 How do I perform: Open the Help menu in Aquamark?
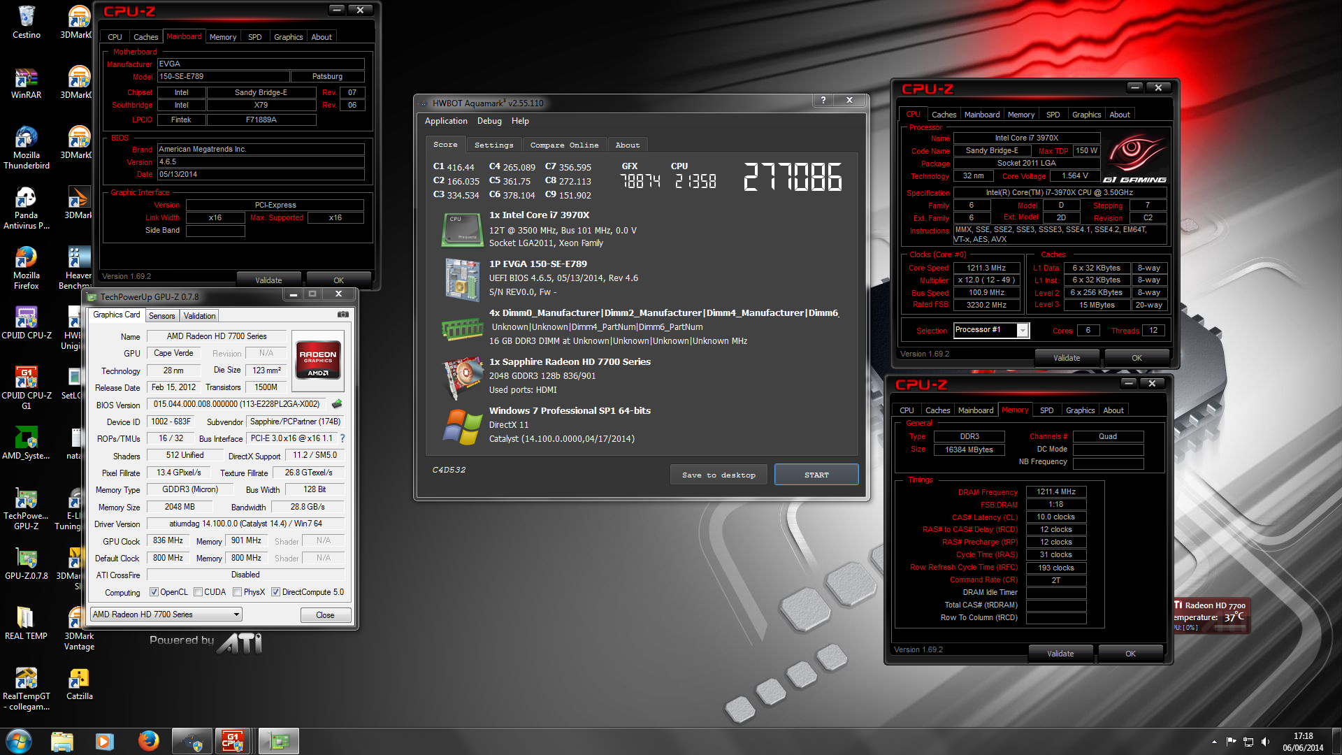[520, 121]
